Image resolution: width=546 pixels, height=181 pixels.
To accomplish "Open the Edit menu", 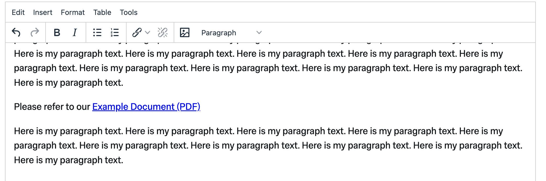I will point(18,12).
